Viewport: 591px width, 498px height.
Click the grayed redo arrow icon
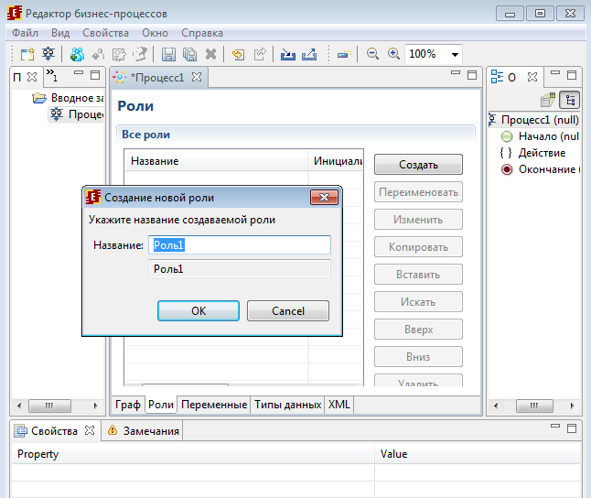coord(260,54)
